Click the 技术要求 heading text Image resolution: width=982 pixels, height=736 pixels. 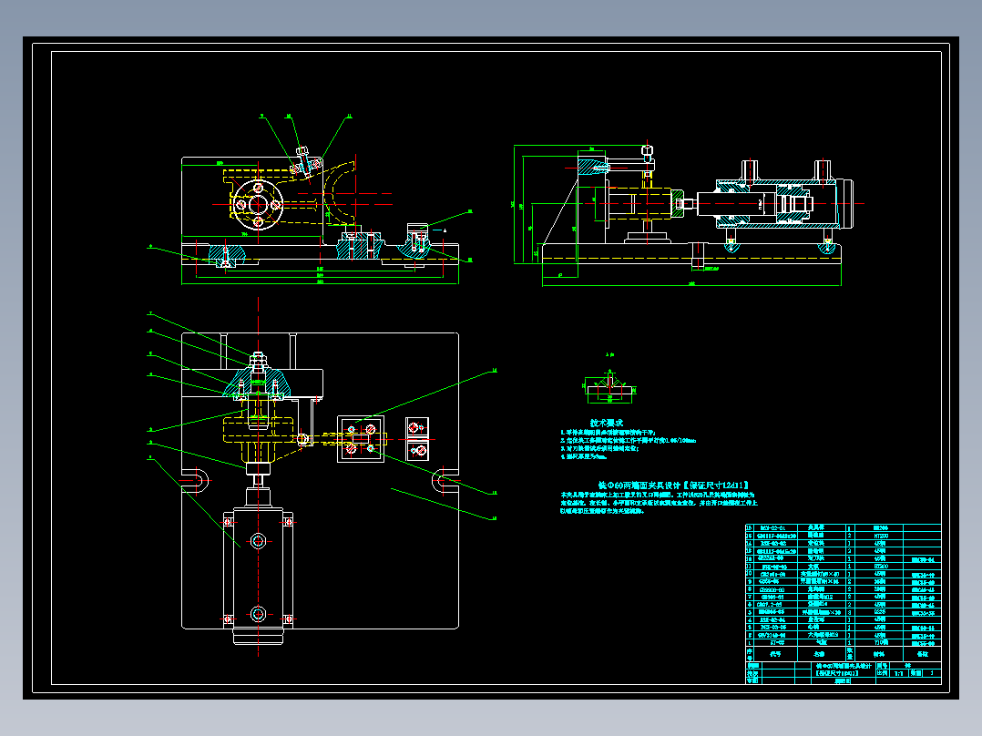coord(607,423)
